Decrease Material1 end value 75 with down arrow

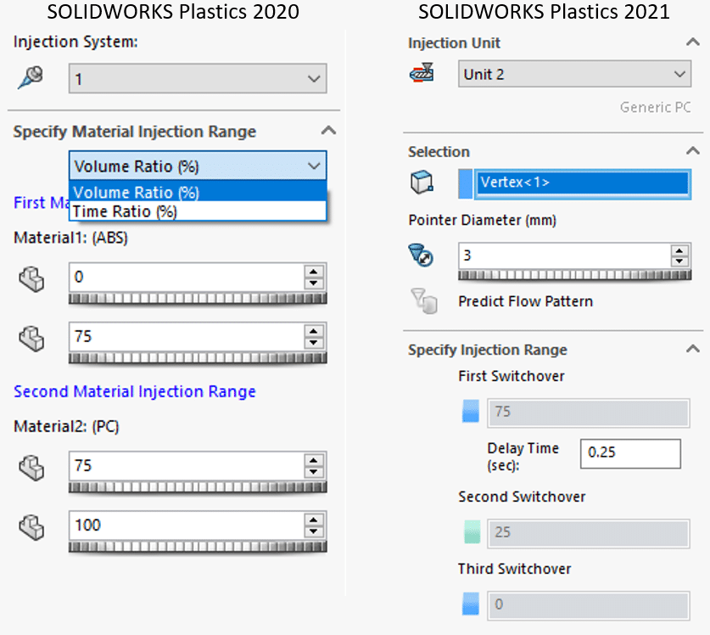(x=313, y=343)
